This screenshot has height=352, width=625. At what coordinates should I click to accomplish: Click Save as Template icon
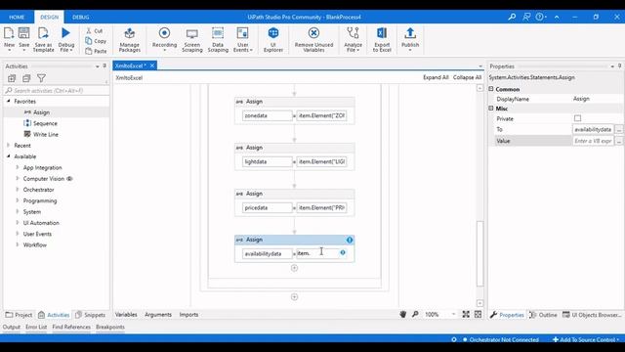click(43, 39)
